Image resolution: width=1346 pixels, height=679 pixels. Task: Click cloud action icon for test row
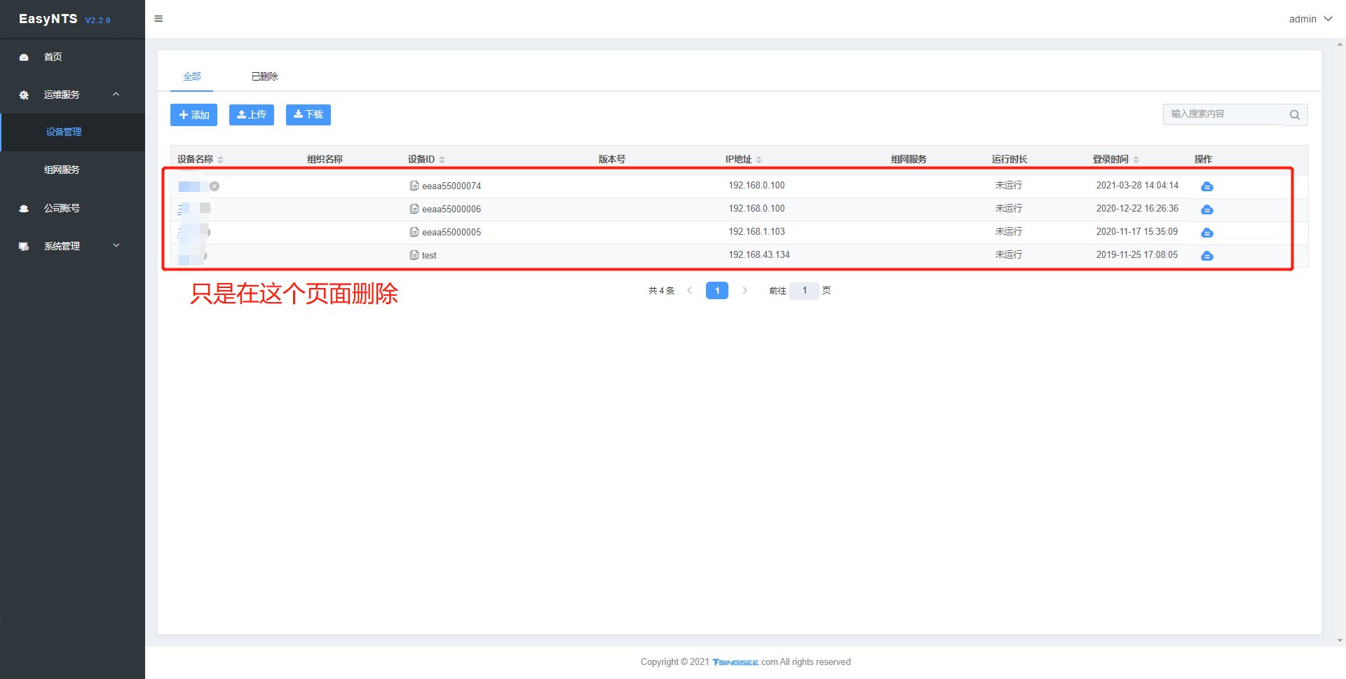[x=1207, y=256]
